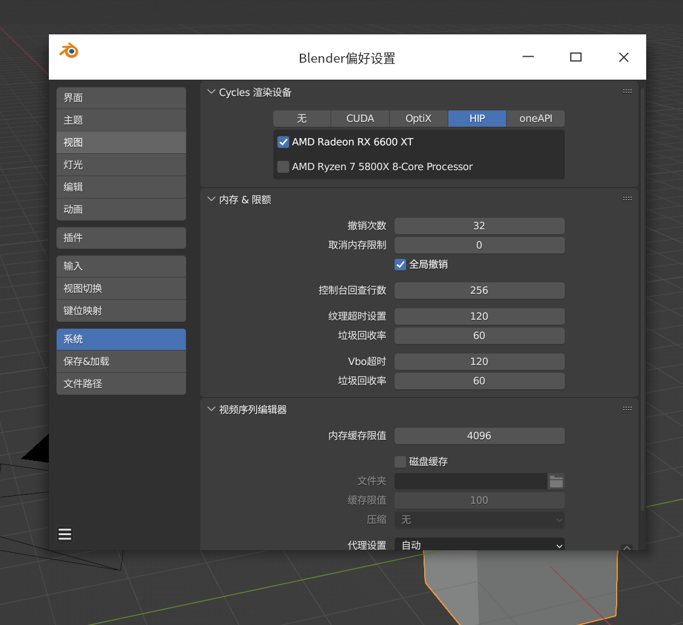Open the 代理设置 dropdown set to 自动
This screenshot has width=683, height=625.
[x=479, y=545]
